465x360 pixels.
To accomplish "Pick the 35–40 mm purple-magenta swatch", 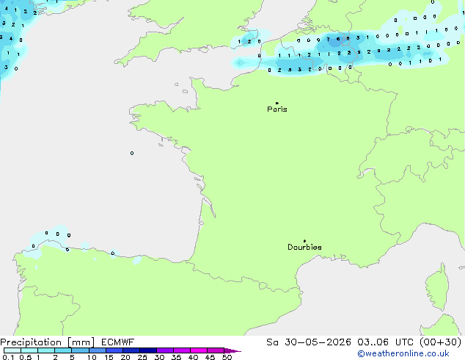I will coord(182,350).
